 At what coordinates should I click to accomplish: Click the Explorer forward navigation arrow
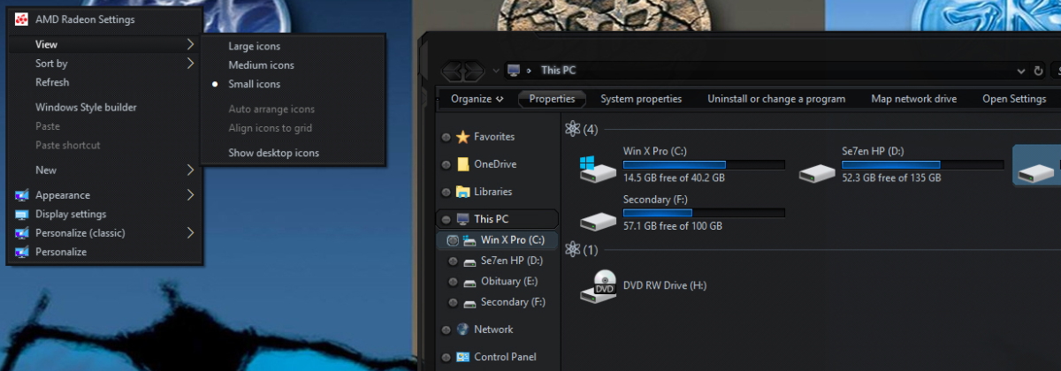click(x=474, y=71)
